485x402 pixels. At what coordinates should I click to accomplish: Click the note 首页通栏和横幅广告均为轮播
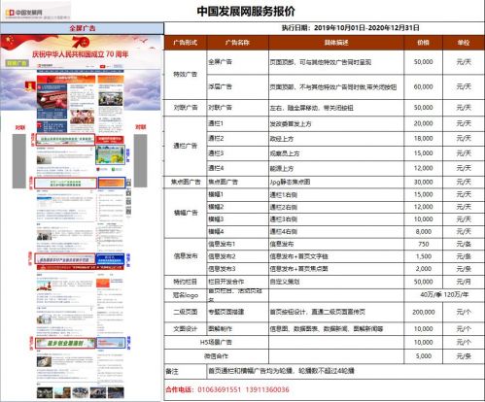(x=251, y=371)
